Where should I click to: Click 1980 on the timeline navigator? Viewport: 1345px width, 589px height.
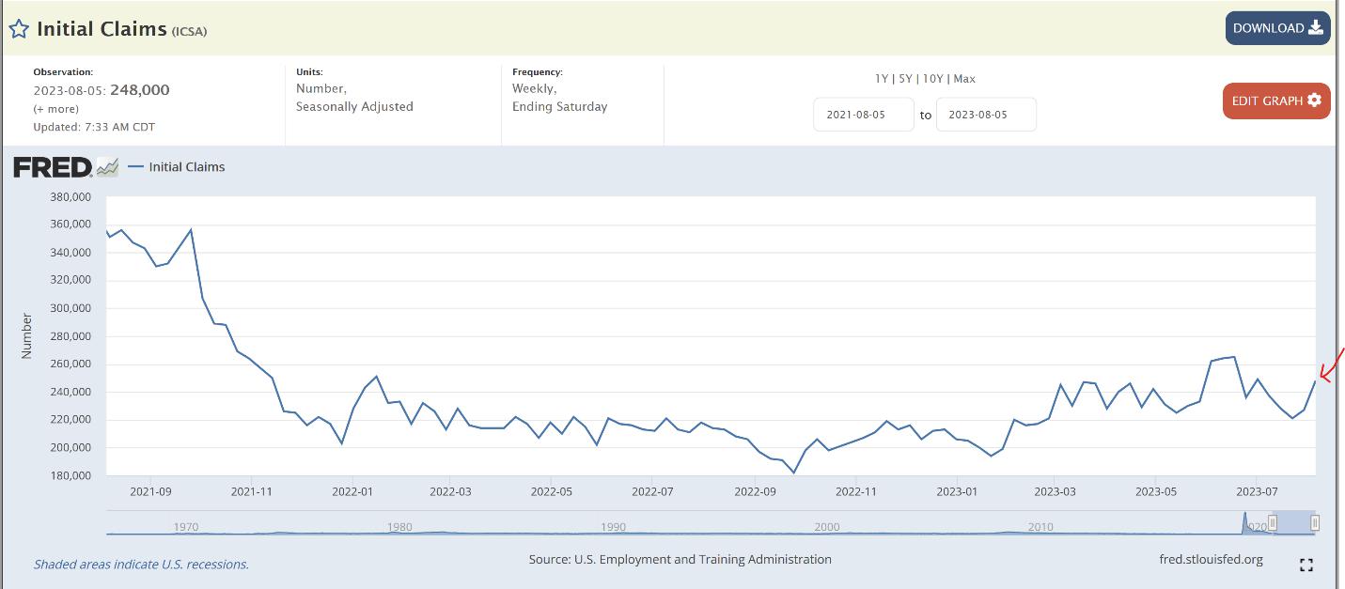[x=399, y=527]
